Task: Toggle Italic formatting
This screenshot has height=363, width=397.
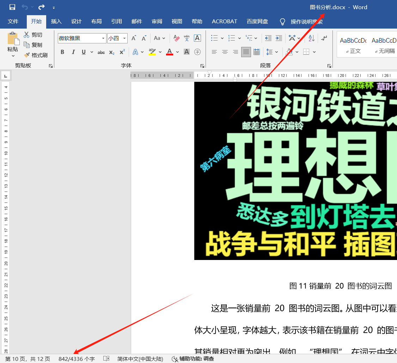Action: coord(73,52)
